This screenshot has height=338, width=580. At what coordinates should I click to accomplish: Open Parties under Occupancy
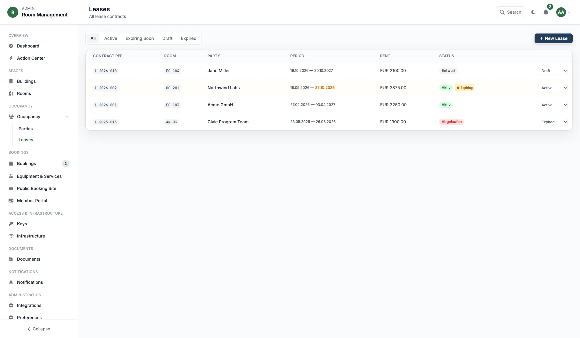click(x=26, y=129)
